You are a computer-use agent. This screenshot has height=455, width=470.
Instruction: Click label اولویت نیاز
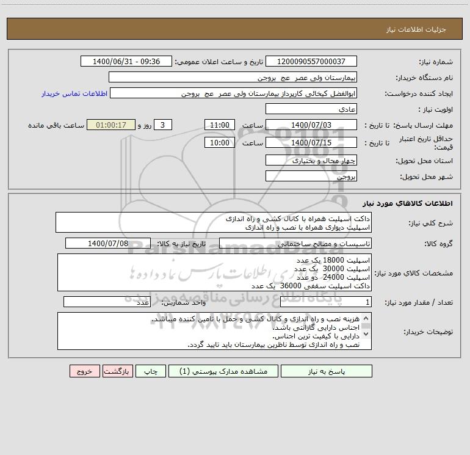(436, 109)
